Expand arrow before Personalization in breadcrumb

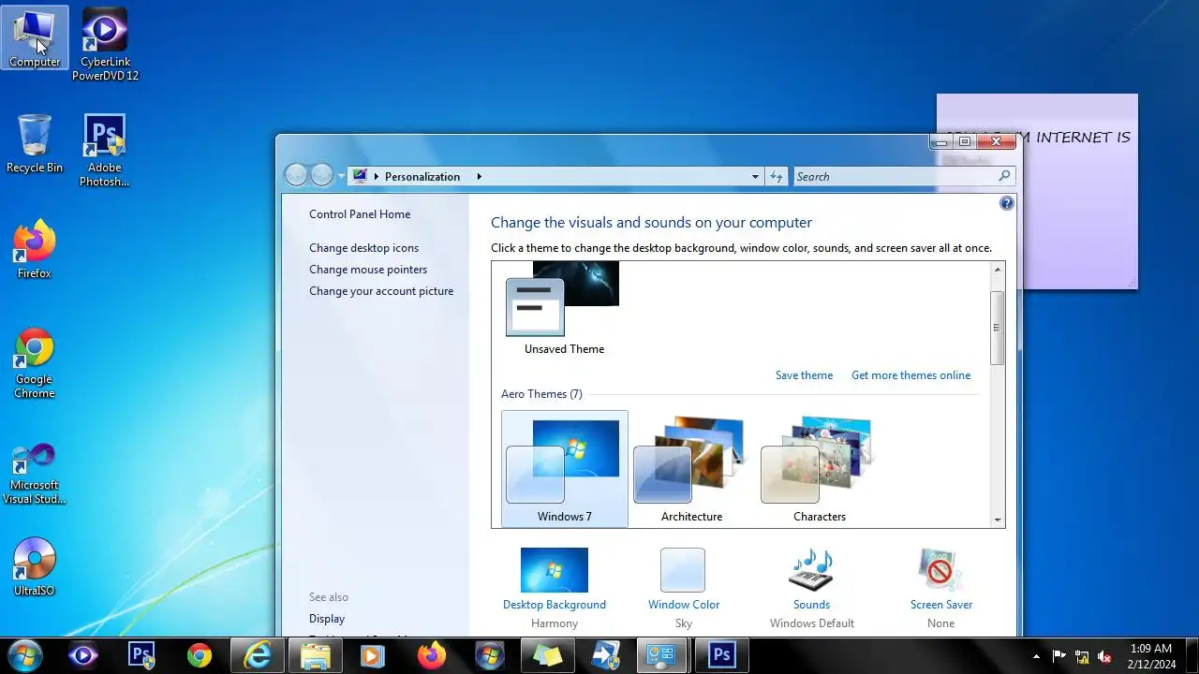click(x=376, y=176)
